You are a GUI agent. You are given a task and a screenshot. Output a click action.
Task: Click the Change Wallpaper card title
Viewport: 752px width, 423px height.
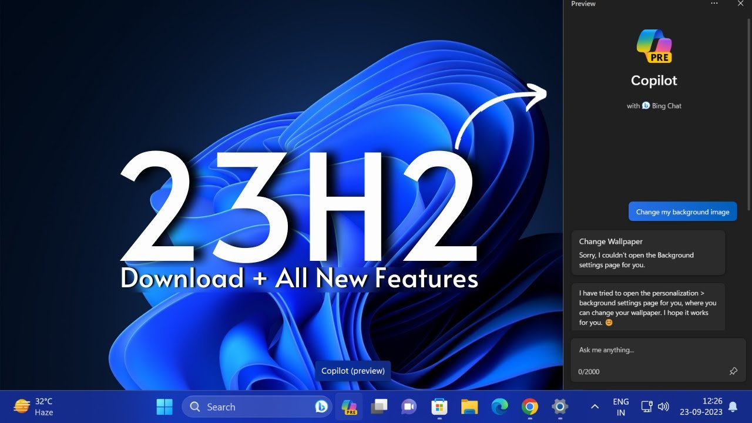coord(611,241)
